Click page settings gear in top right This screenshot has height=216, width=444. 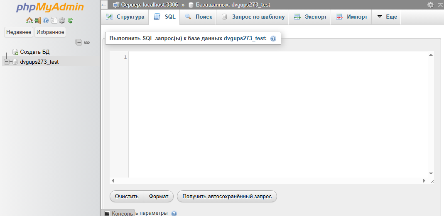pos(430,5)
